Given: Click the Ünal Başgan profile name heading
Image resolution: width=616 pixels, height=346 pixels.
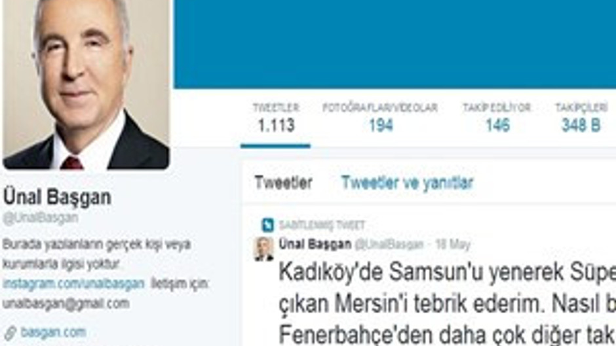Looking at the screenshot, I should (x=58, y=197).
